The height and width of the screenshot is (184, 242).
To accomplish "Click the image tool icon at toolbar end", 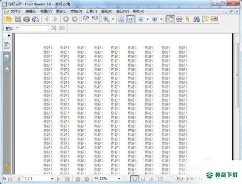I will pyautogui.click(x=214, y=19).
